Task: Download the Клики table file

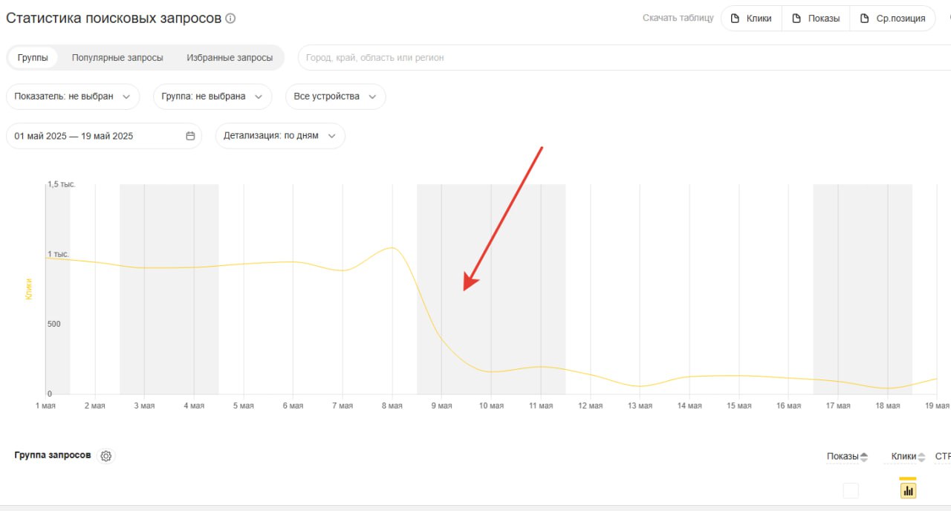Action: [x=751, y=19]
